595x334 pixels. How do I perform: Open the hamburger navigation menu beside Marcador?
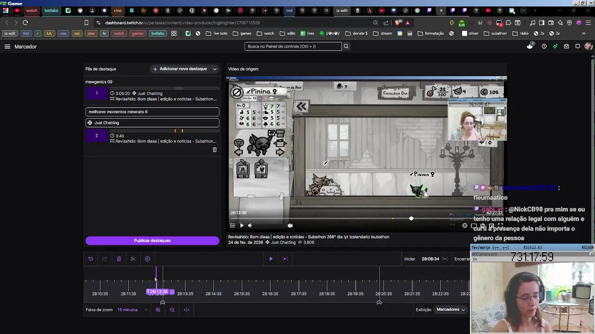coord(7,46)
